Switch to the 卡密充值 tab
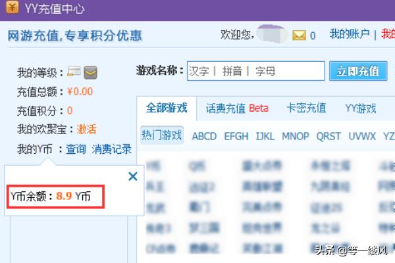395x263 pixels. coord(306,108)
